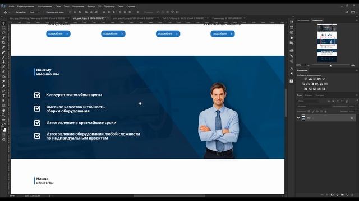Open the Info panel icon
Screen dimensions: 359x201
point(292,32)
